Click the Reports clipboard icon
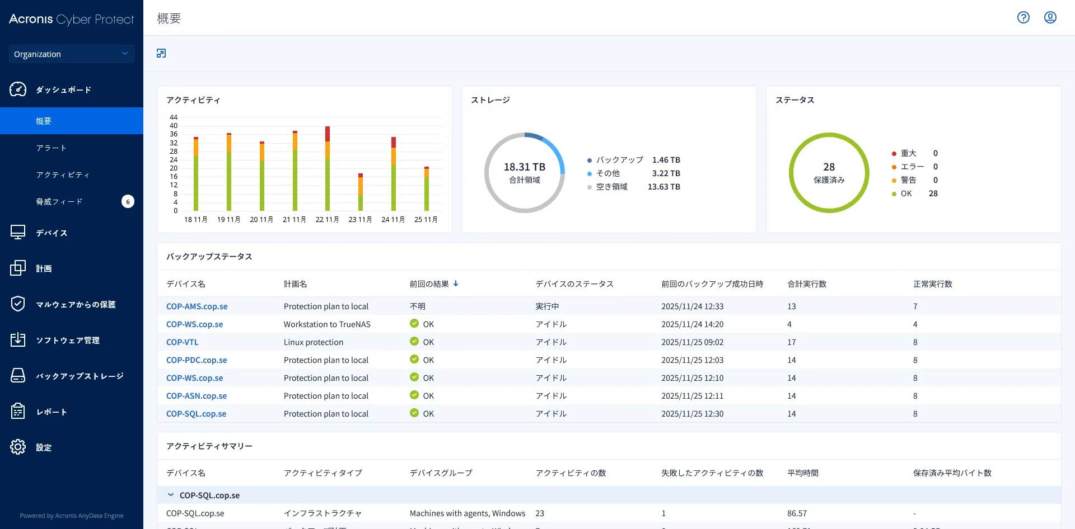1075x529 pixels. (x=18, y=412)
